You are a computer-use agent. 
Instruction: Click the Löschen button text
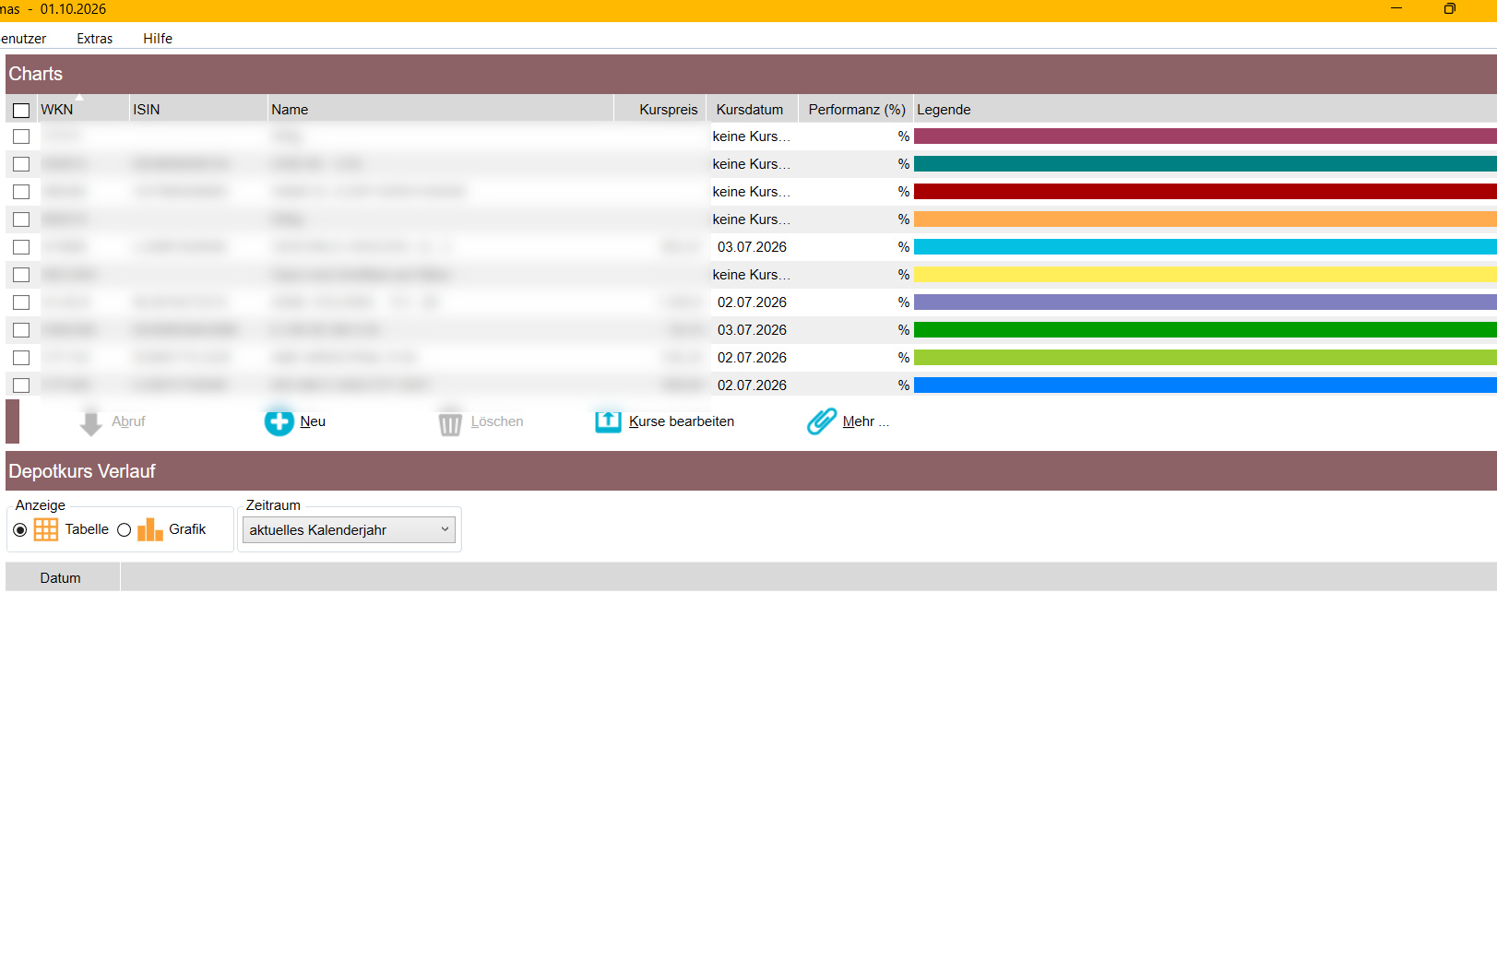(x=497, y=421)
